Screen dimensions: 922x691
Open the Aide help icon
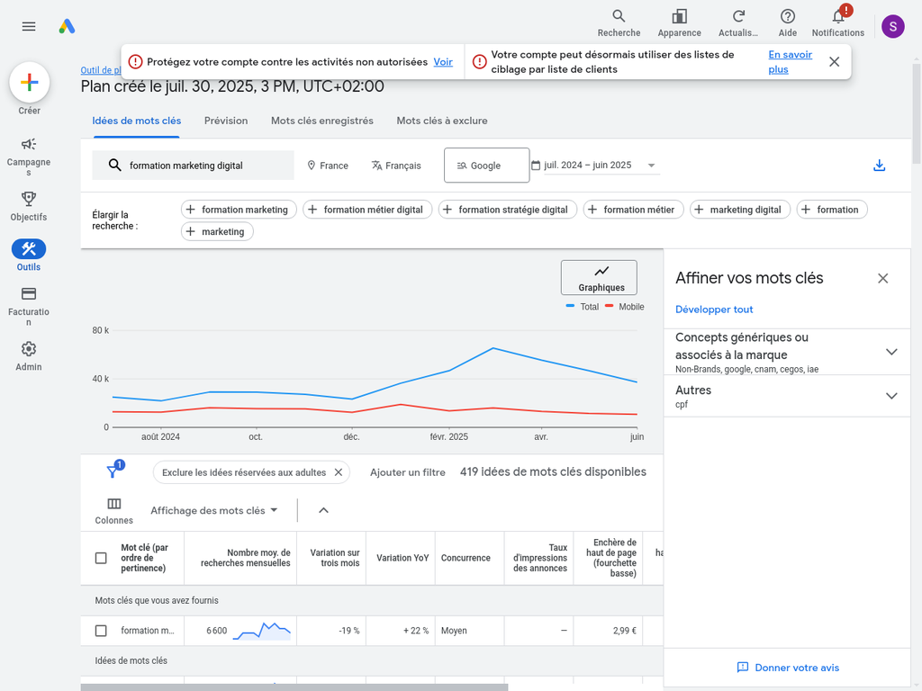pyautogui.click(x=787, y=23)
